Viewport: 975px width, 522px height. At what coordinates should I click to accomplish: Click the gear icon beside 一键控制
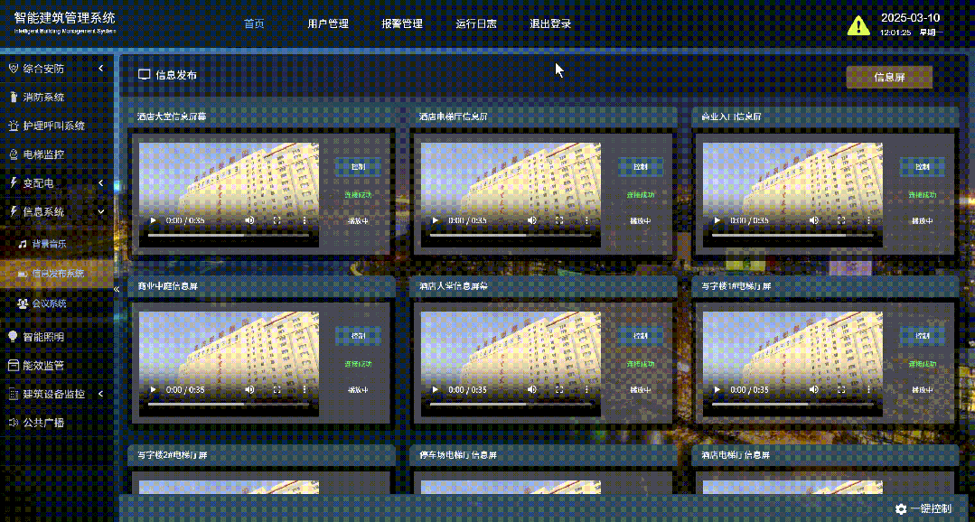[900, 508]
